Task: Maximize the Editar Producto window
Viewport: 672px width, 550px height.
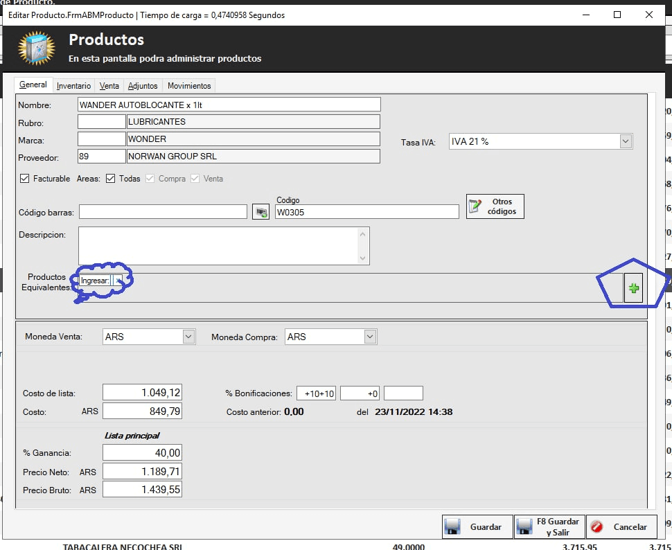Action: [617, 15]
